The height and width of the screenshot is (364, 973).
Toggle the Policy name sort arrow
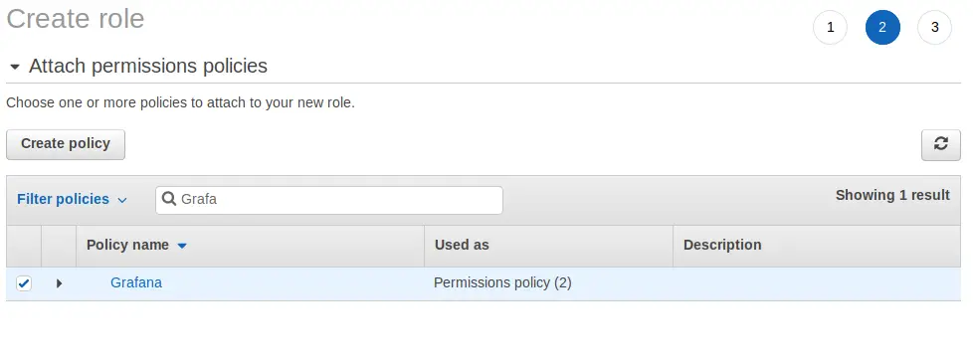pyautogui.click(x=182, y=246)
